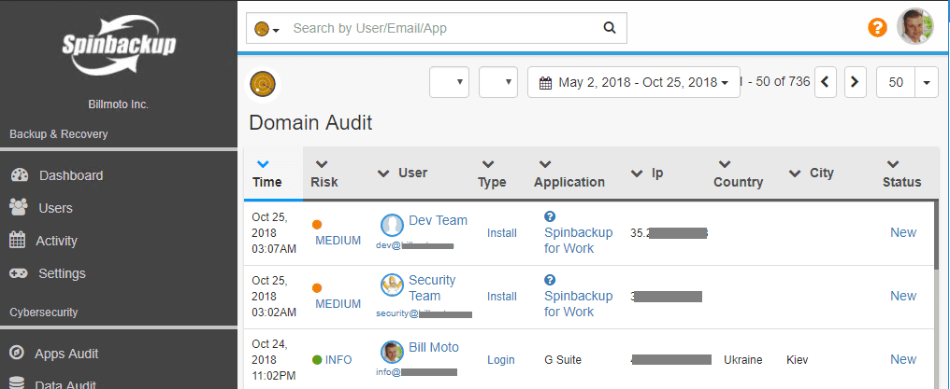Open the user profile avatar menu
950x389 pixels.
tap(914, 27)
